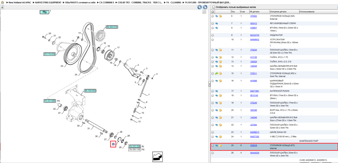The image size is (338, 163).
Task: Toggle the round selector for row position 26
Action: pyautogui.click(x=213, y=153)
